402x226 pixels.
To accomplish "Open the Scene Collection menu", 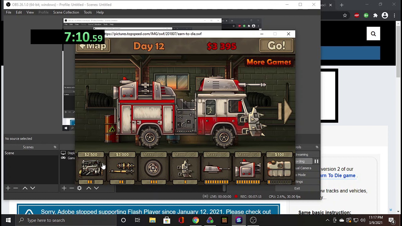I will point(66,12).
